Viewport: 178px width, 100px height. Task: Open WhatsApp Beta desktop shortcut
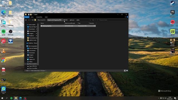3,90
